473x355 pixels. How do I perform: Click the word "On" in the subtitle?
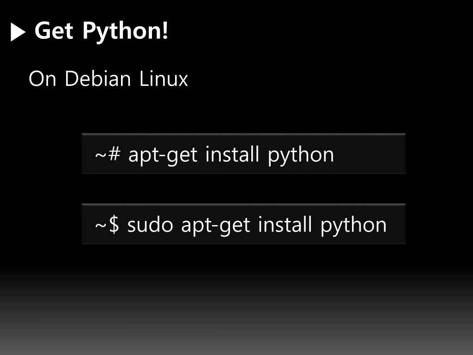[x=42, y=79]
